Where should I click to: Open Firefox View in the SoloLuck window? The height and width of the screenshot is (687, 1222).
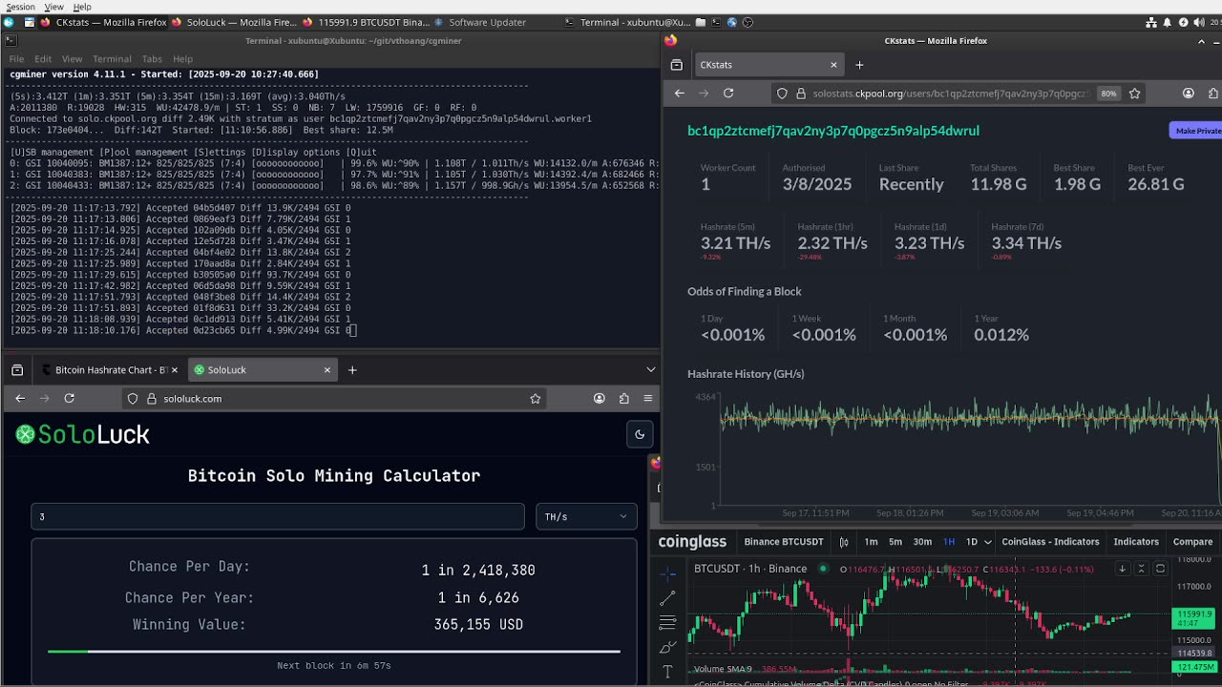click(16, 369)
